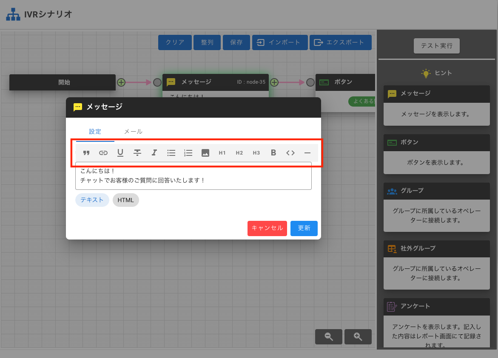Switch editor to HTML mode
498x358 pixels.
click(125, 200)
